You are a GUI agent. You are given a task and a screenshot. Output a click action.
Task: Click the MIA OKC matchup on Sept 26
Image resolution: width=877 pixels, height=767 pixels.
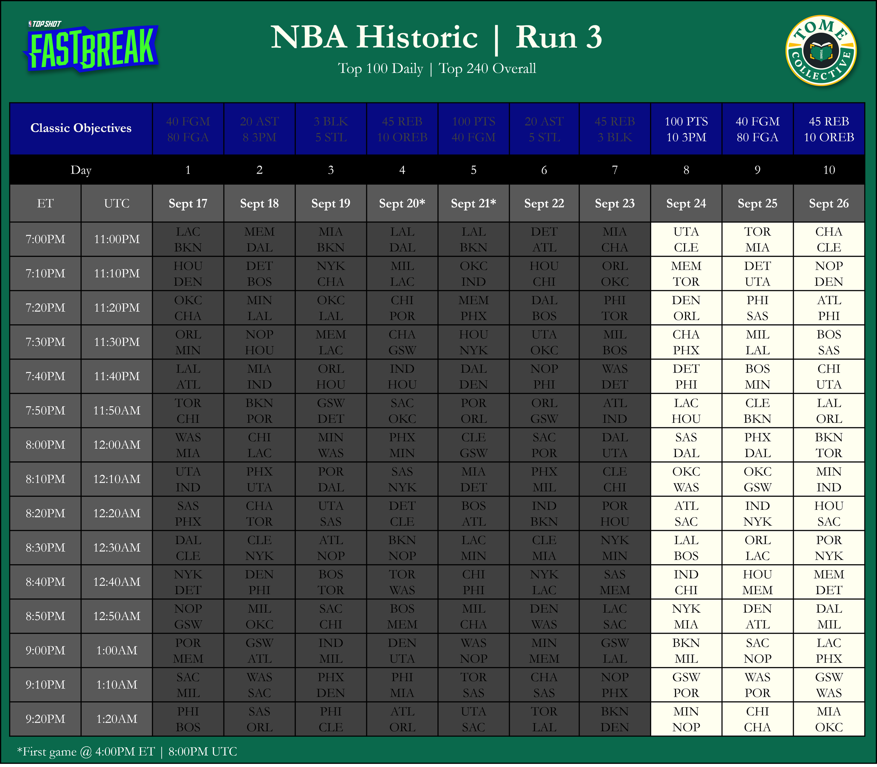pos(829,719)
